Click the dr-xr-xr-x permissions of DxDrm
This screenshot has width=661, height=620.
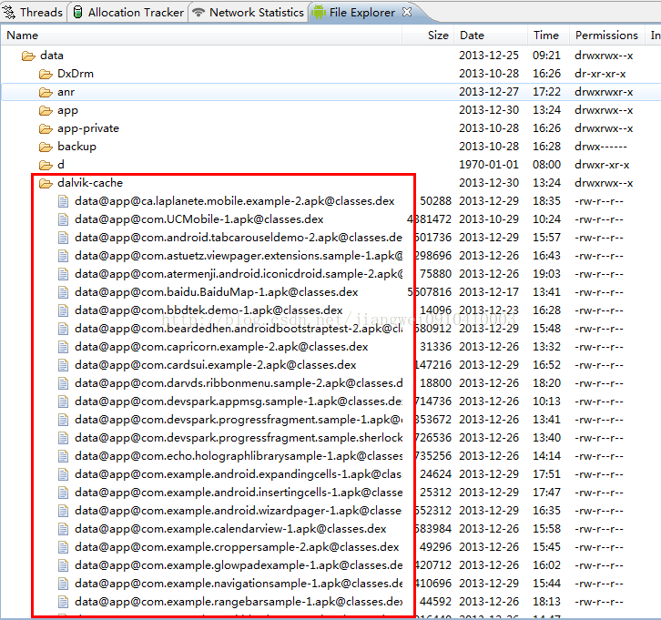(x=600, y=74)
